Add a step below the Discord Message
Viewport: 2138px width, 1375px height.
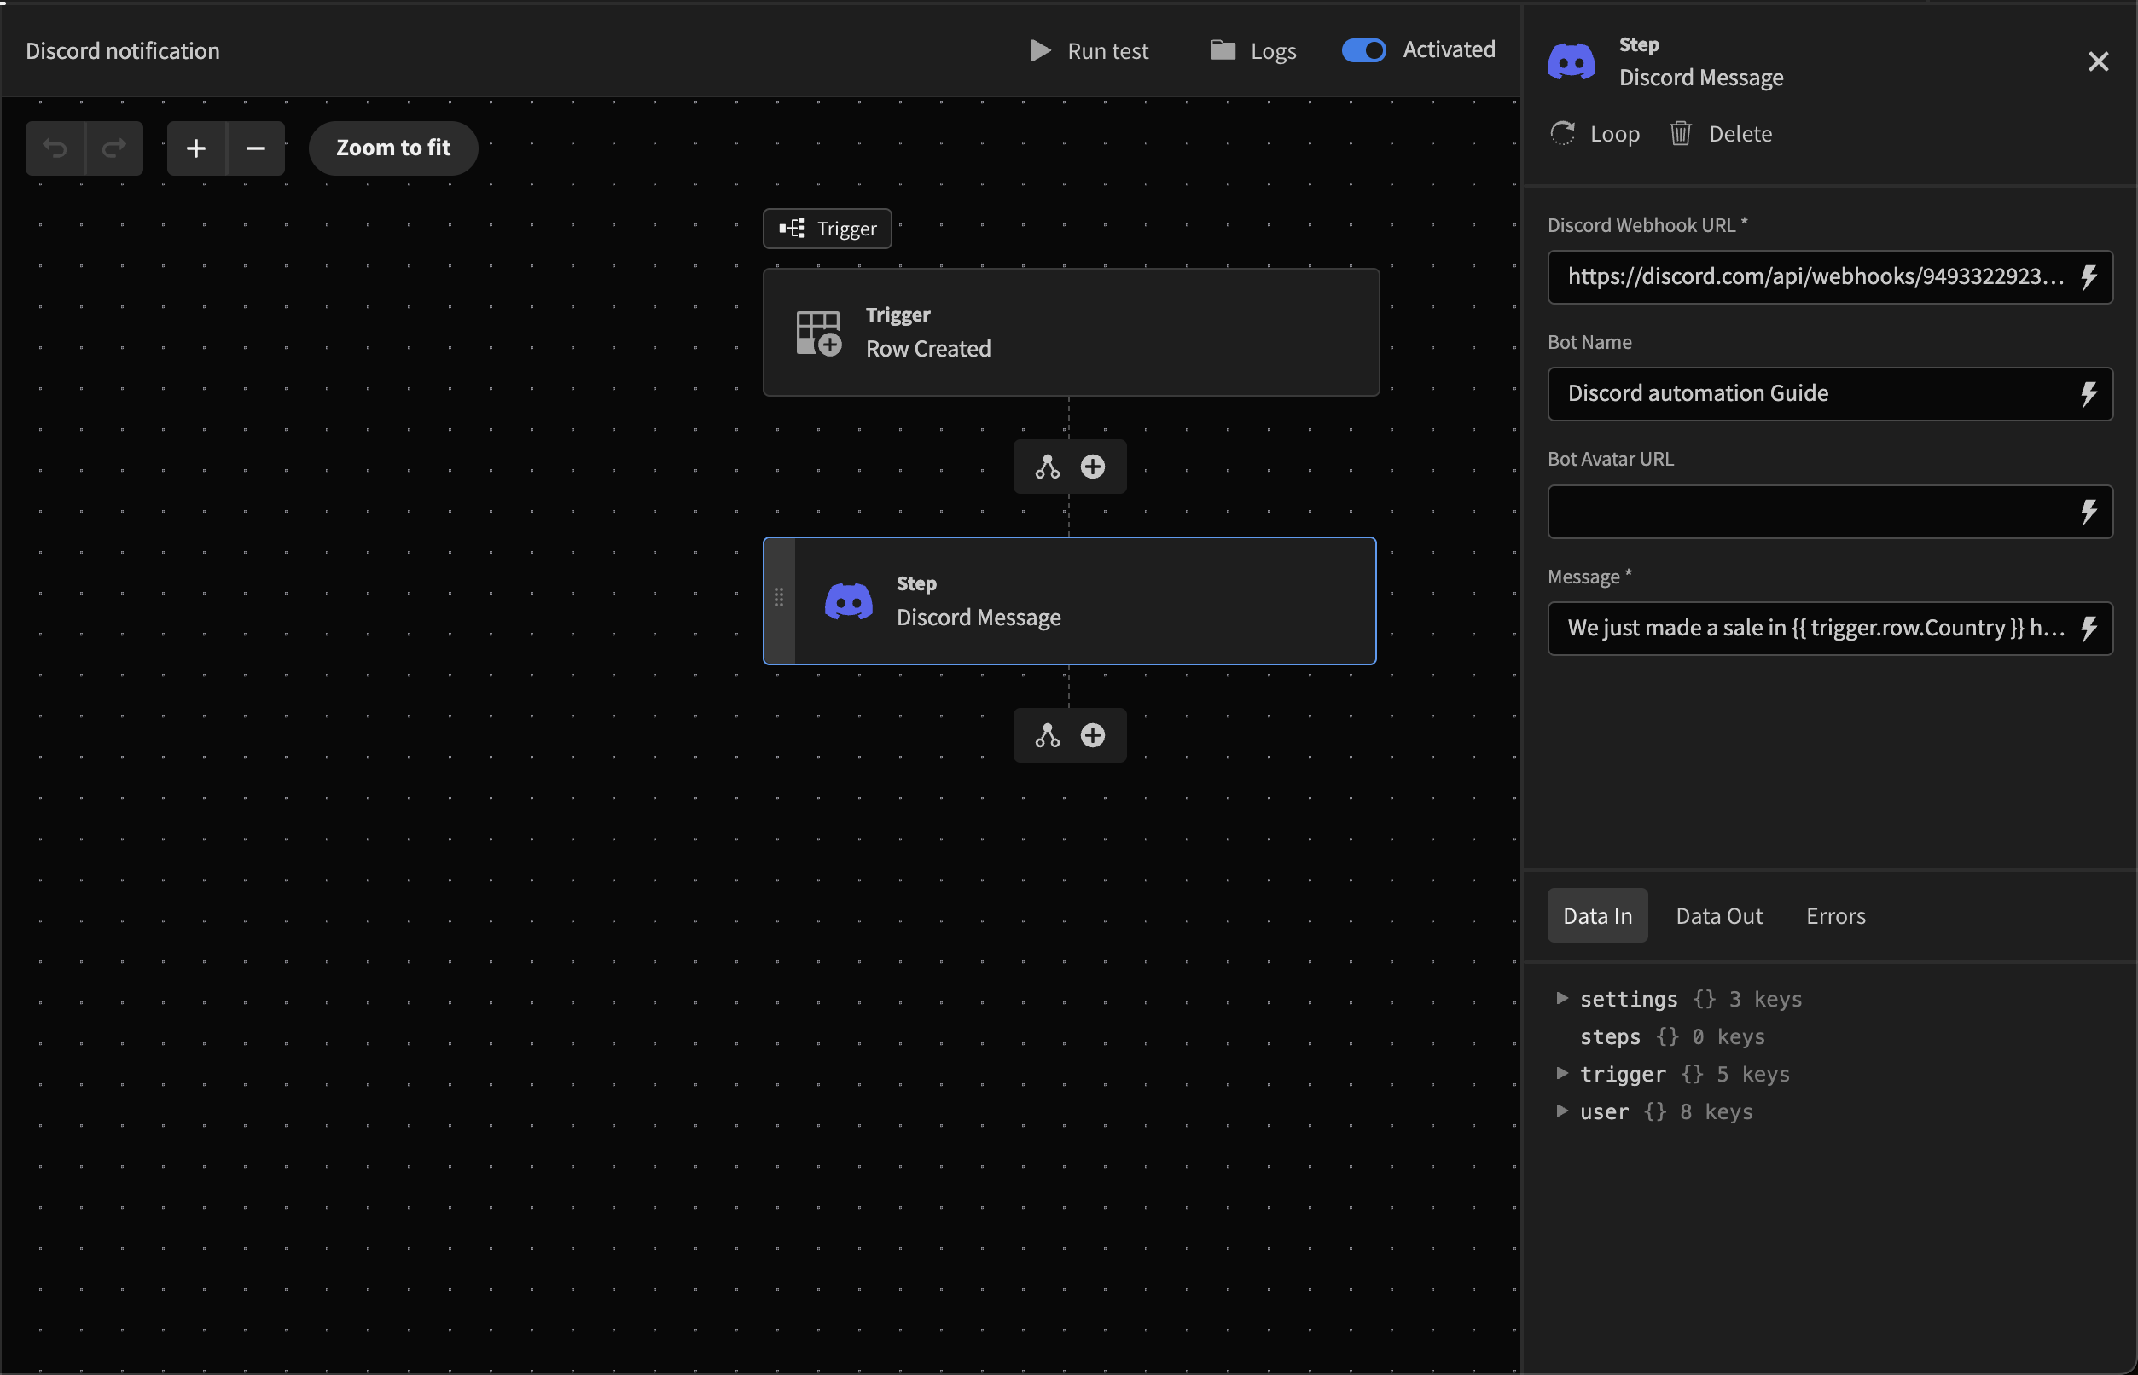pyautogui.click(x=1092, y=736)
